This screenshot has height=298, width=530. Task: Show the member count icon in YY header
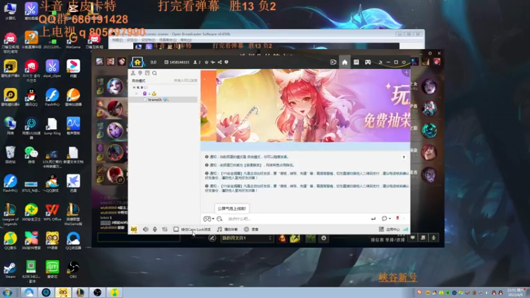197,62
